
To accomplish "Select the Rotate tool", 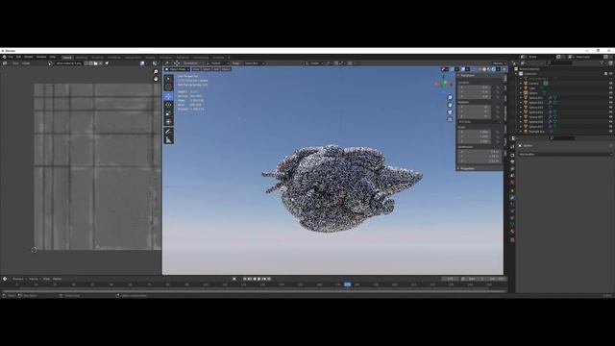I will 169,105.
